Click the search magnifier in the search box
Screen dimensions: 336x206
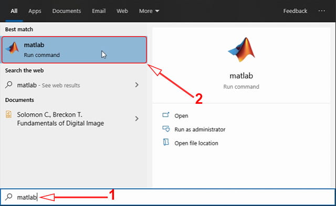point(9,197)
